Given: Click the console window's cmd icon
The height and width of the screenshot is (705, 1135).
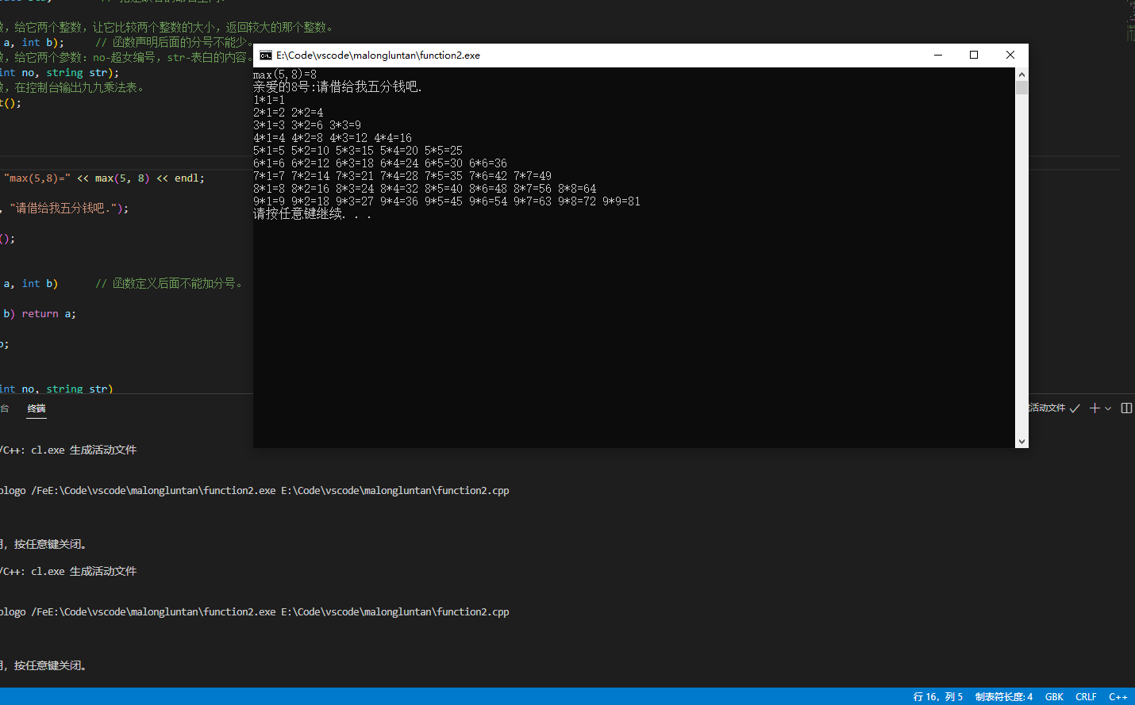Looking at the screenshot, I should click(266, 56).
